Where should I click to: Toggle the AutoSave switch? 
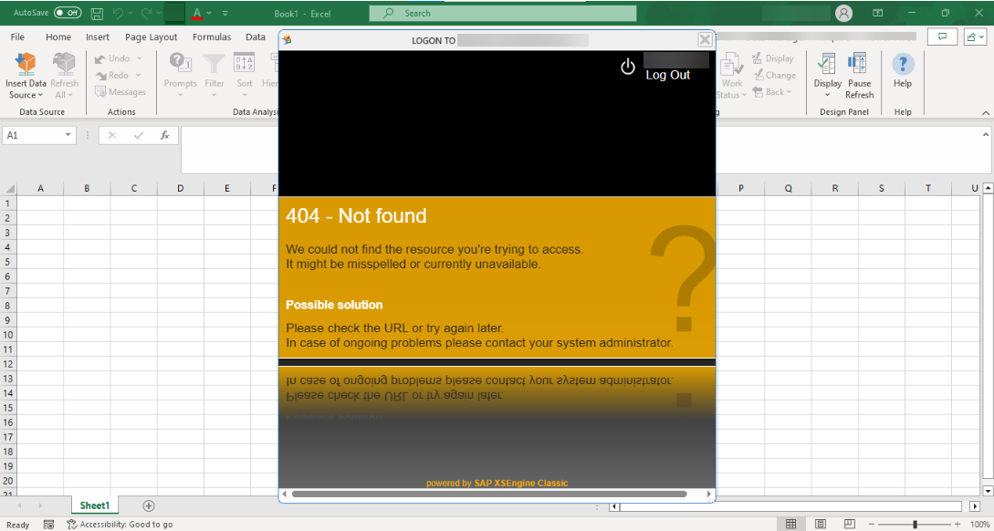[68, 13]
